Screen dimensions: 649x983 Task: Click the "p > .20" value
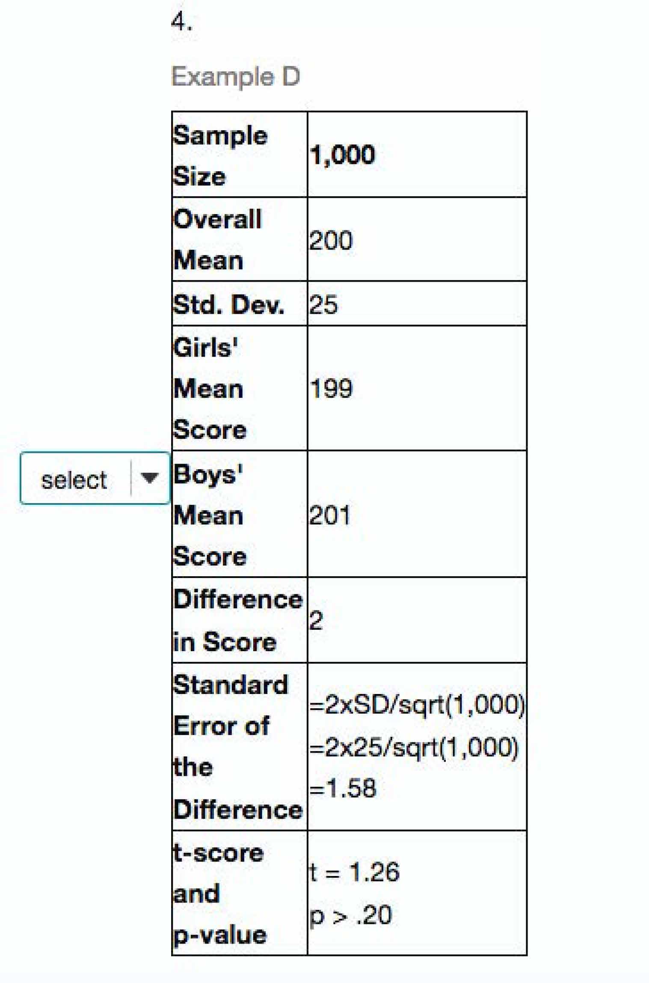tap(350, 915)
